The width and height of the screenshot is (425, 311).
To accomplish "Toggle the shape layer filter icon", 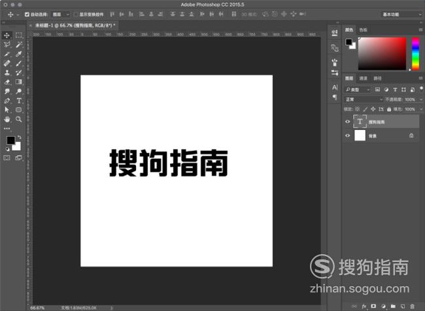I will [403, 90].
